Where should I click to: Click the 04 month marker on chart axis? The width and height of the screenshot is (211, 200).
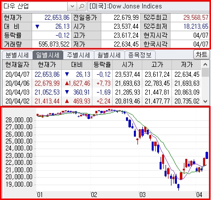point(199,195)
